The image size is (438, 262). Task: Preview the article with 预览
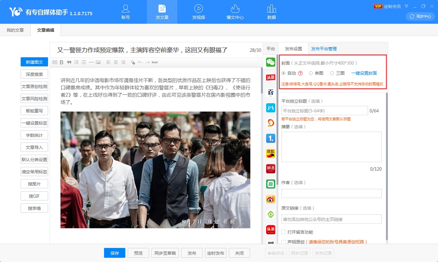point(138,253)
